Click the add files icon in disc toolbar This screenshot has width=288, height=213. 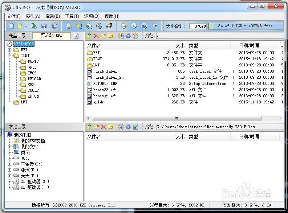(x=135, y=36)
